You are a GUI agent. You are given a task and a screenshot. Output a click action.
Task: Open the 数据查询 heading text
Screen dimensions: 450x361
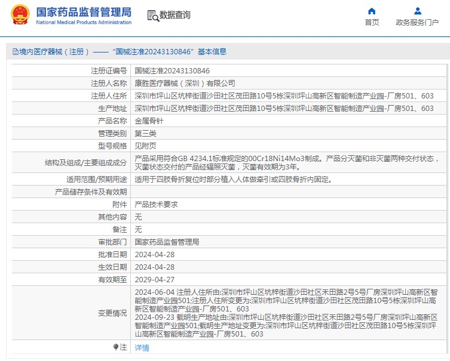click(x=175, y=16)
